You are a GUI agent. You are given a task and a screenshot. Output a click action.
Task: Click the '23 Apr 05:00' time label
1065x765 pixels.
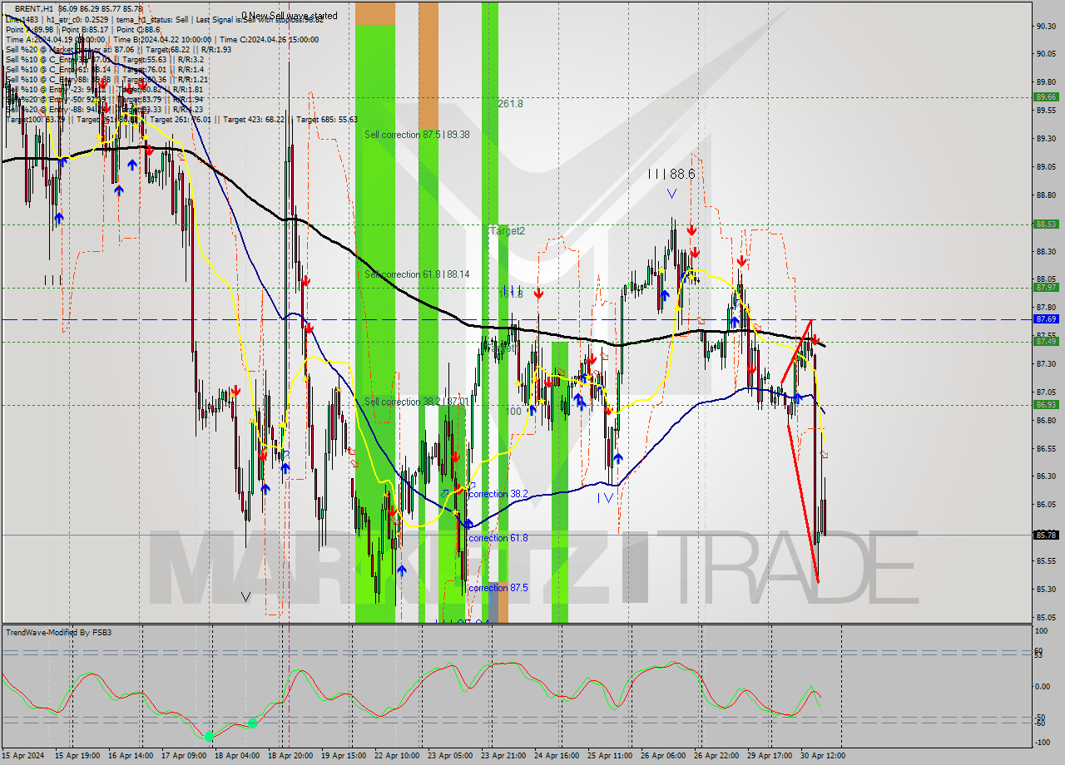[450, 755]
